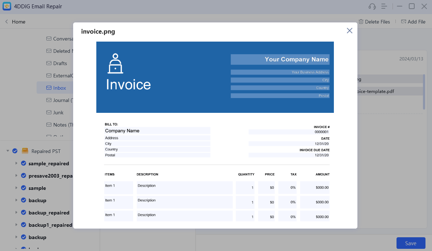432x251 pixels.
Task: Click the attachment list scrollbar
Action: pyautogui.click(x=424, y=92)
